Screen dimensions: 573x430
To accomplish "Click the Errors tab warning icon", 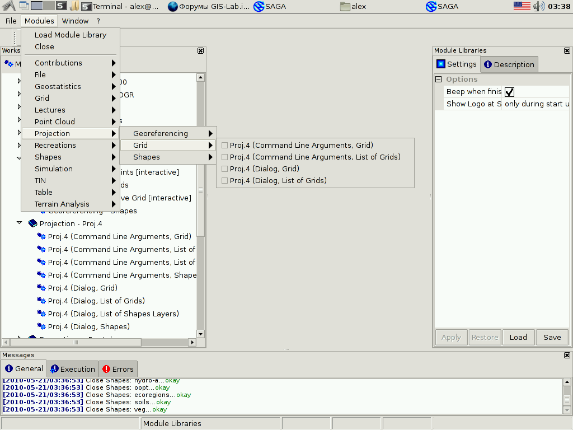I will pos(106,369).
